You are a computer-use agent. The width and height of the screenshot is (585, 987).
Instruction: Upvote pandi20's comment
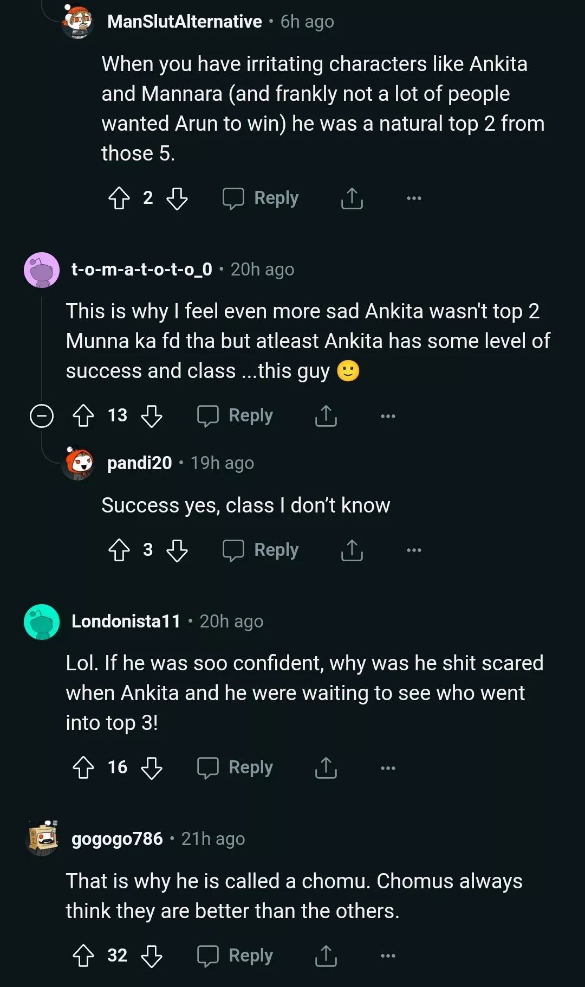[x=119, y=550]
